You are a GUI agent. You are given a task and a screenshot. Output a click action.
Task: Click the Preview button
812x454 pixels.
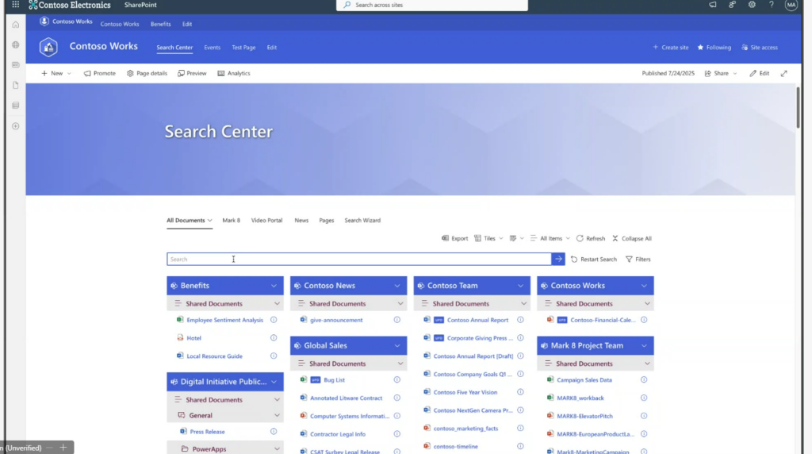(192, 74)
